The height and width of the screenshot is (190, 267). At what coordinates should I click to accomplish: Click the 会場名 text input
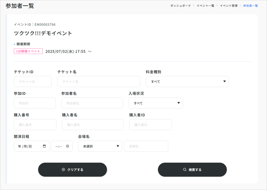click(x=146, y=146)
